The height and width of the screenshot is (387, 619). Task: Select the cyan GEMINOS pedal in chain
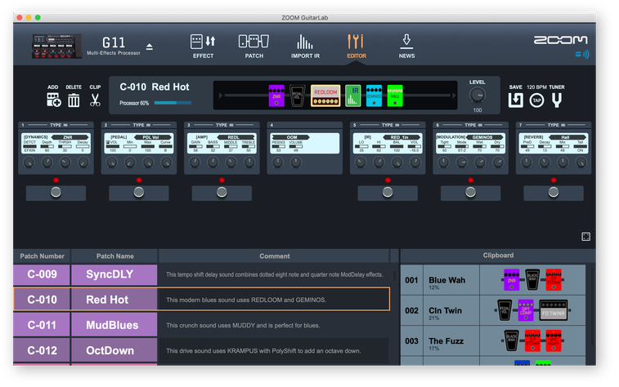pyautogui.click(x=374, y=96)
